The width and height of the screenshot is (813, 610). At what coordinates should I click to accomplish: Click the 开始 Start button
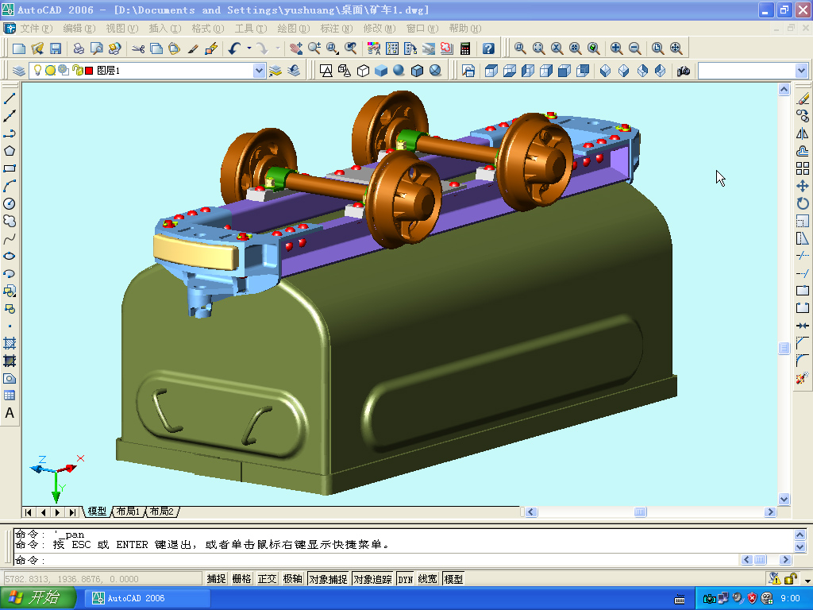tap(38, 597)
